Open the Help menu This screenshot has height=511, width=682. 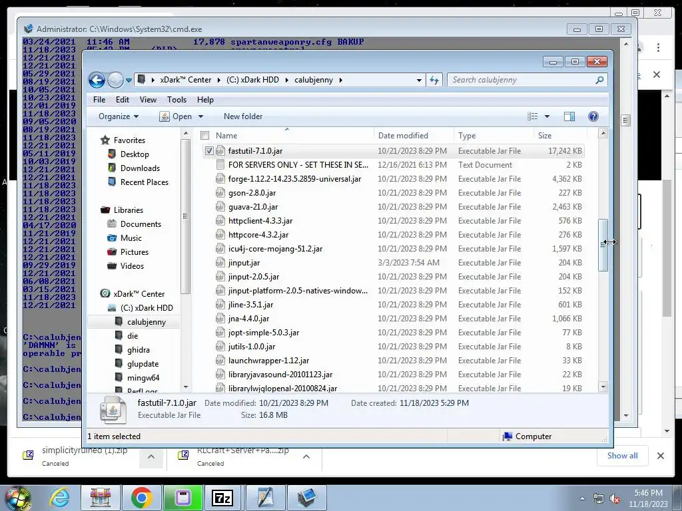click(205, 100)
